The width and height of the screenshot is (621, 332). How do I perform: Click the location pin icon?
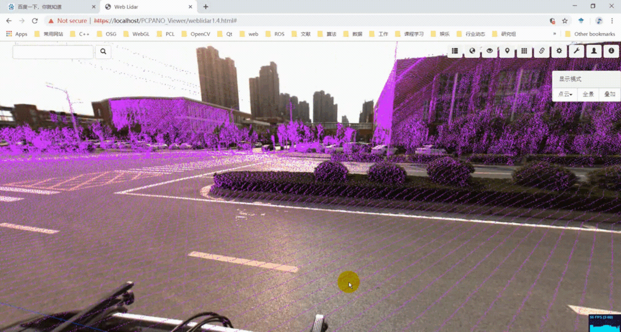click(507, 51)
